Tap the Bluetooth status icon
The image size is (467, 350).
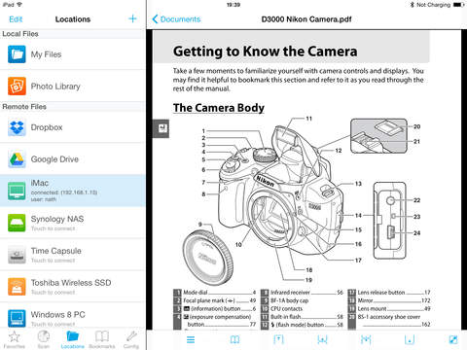413,5
